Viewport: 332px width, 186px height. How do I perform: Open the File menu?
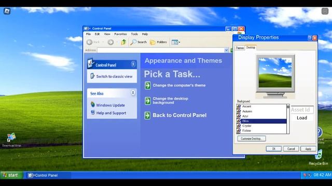pos(88,34)
